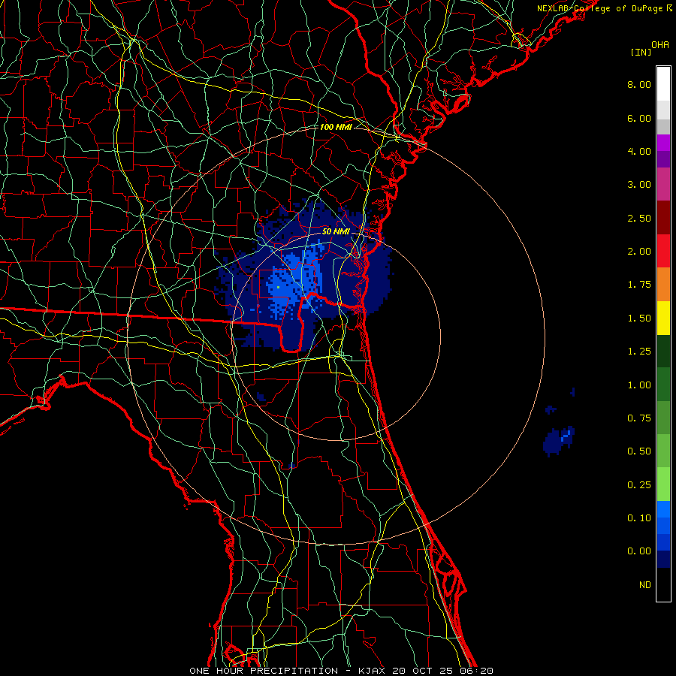Click the NEXLAB-College of DuPage credit text
The width and height of the screenshot is (676, 676).
coord(600,8)
